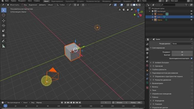Enable Свечение (Bloom) checkbox

pyautogui.click(x=153, y=66)
